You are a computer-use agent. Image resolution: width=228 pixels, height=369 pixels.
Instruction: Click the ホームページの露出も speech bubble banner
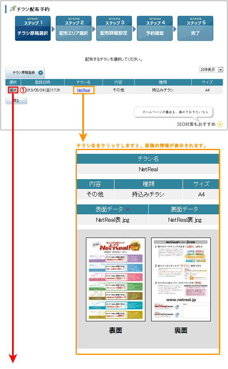pos(173,112)
